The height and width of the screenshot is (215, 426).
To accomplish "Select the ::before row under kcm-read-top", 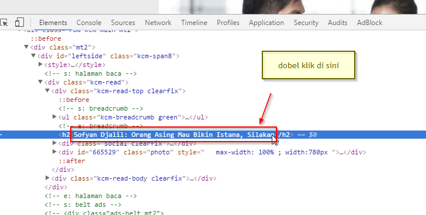I will coord(74,100).
